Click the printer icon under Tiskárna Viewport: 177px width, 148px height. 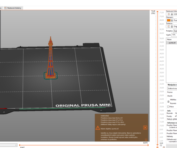coord(169,26)
